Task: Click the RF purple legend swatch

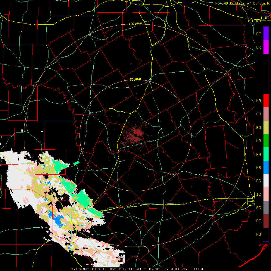Action: click(266, 34)
